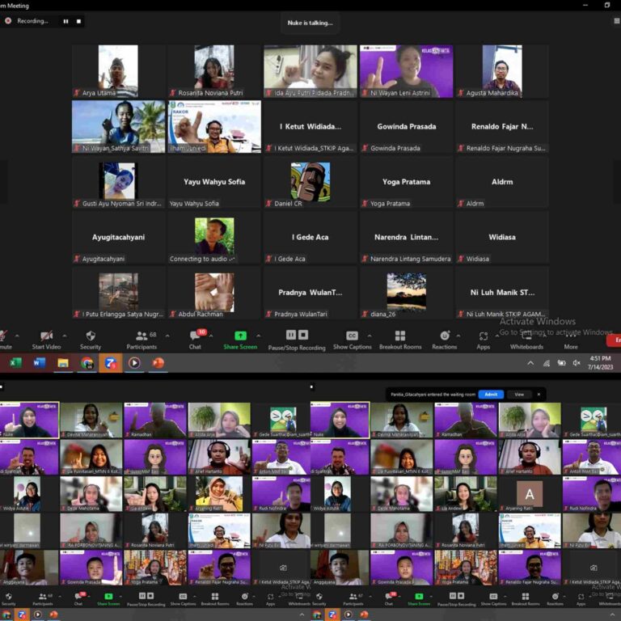The height and width of the screenshot is (621, 621).
Task: Open the More menu in top meeting toolbar
Action: tap(571, 340)
